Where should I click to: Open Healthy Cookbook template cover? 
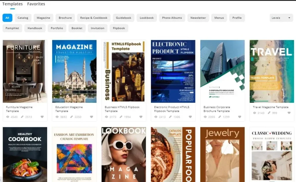[25, 154]
